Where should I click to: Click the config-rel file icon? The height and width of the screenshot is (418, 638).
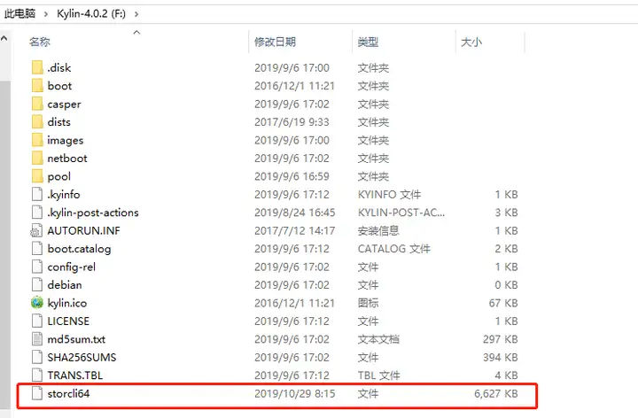coord(37,267)
